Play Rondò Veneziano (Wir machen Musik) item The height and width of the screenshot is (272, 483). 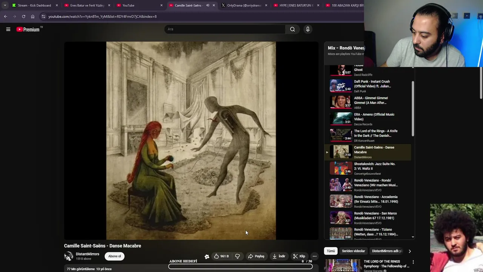[x=368, y=185]
